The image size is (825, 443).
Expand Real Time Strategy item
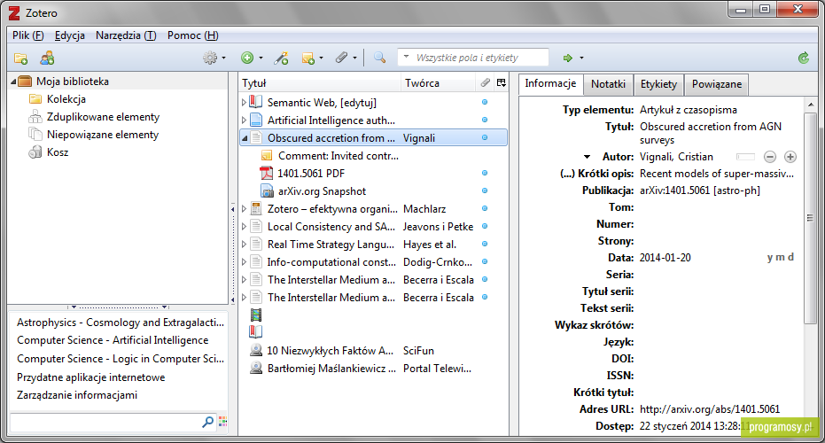point(244,245)
